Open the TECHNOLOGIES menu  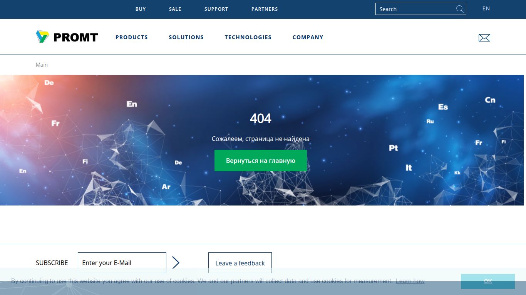(x=248, y=37)
